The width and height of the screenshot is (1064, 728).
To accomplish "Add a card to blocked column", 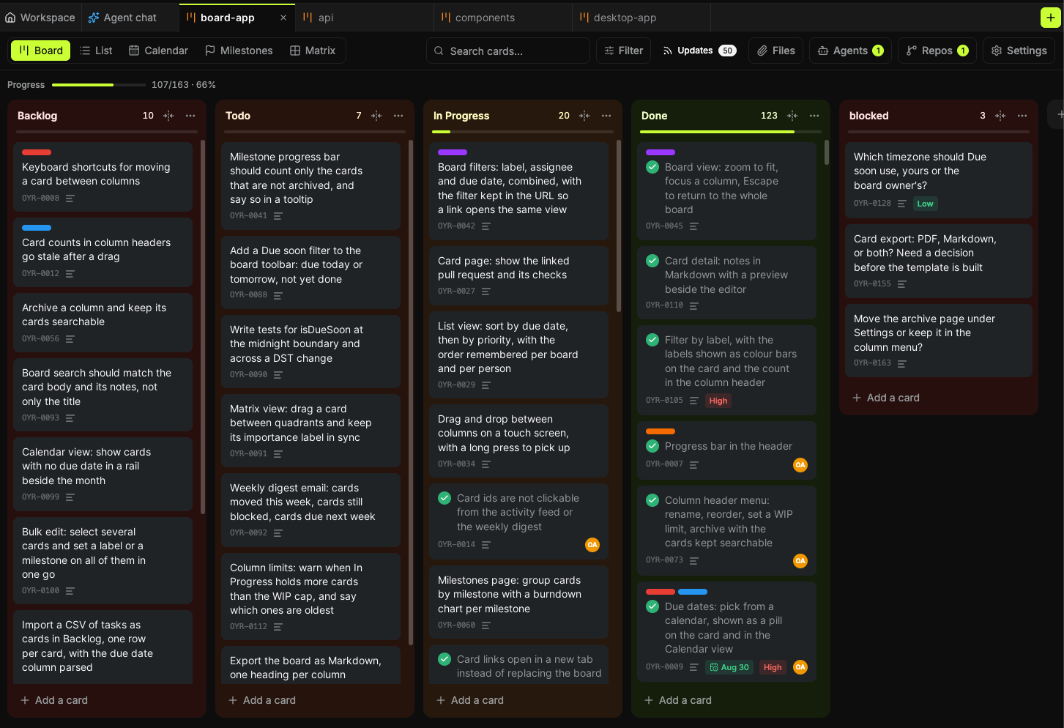I will [886, 398].
